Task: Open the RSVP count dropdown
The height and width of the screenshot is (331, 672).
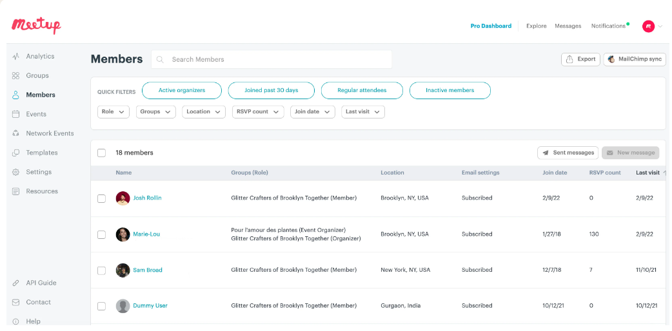Action: pyautogui.click(x=257, y=112)
